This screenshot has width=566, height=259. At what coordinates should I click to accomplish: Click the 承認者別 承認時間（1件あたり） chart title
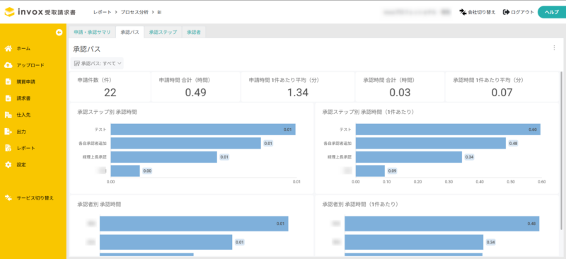tap(360, 204)
